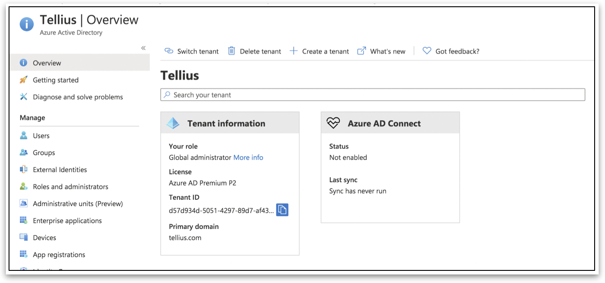Open the Overview menu item
Screen dimensions: 605x283
pyautogui.click(x=47, y=63)
